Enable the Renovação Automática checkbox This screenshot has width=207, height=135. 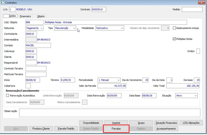8,95
